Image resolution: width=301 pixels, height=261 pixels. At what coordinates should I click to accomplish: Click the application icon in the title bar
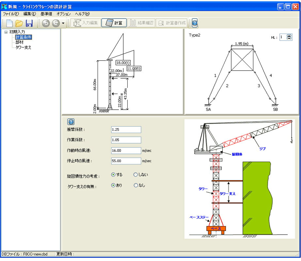pos(4,7)
